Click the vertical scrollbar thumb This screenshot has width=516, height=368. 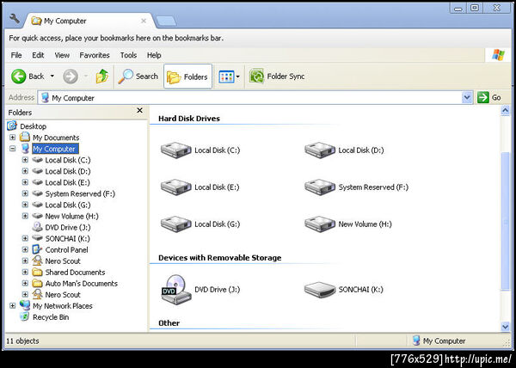[505, 221]
